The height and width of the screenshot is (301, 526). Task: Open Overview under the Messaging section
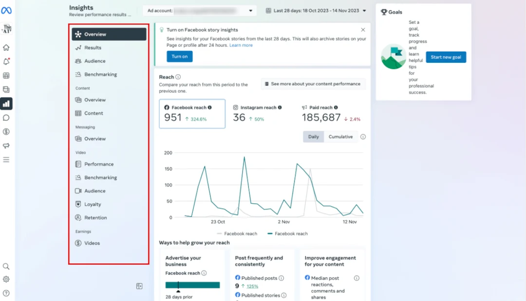pyautogui.click(x=109, y=139)
